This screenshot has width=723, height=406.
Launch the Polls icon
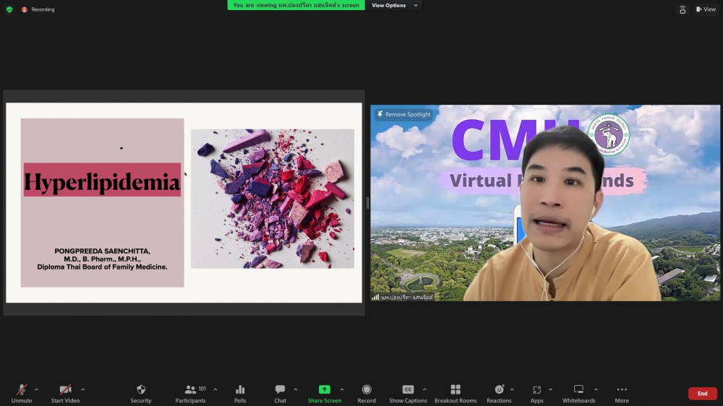(240, 390)
